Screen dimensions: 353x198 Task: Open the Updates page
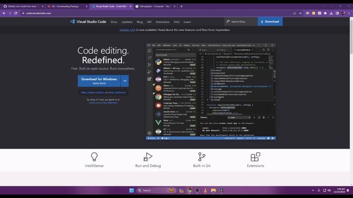[x=127, y=22]
